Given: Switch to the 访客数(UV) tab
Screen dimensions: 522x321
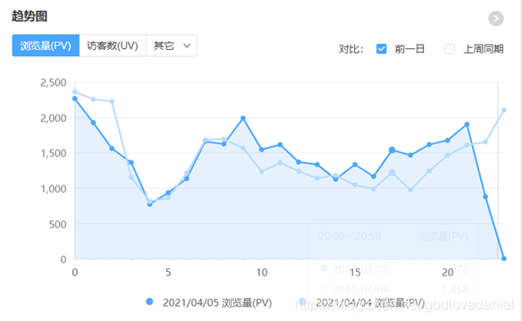Looking at the screenshot, I should click(113, 45).
